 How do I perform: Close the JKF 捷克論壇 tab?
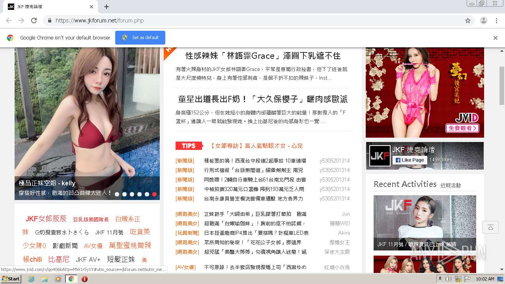click(92, 7)
